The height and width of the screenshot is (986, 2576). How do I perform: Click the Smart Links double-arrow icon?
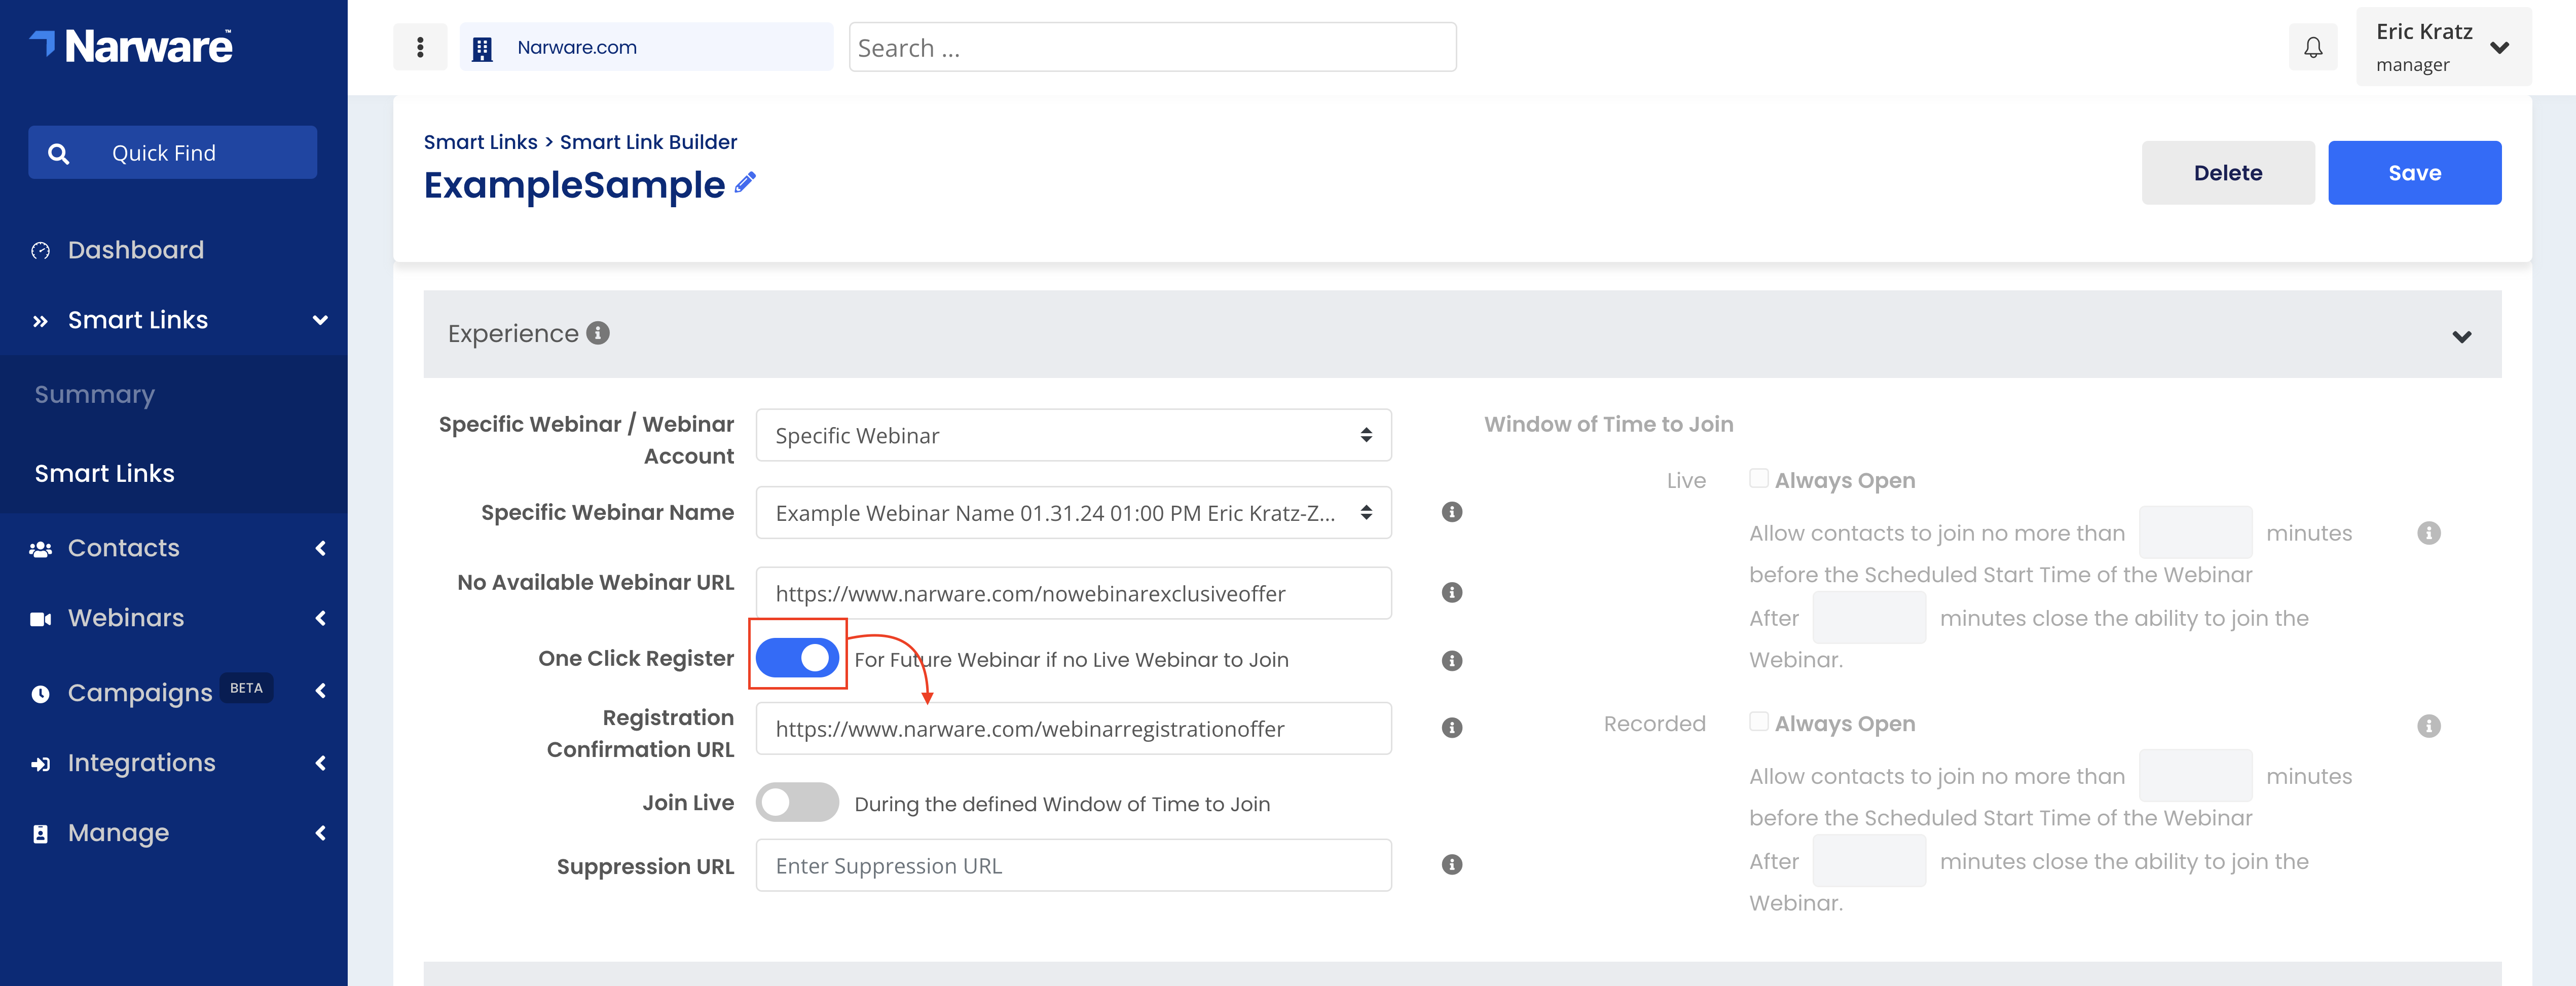click(x=40, y=321)
